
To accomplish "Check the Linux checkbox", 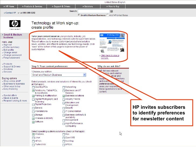I will coord(33,138).
